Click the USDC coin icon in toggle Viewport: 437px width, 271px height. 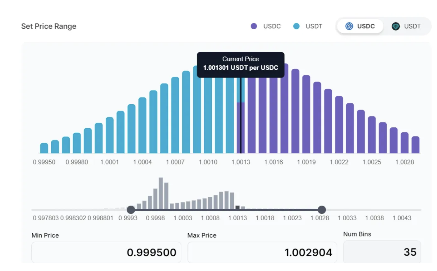point(349,26)
